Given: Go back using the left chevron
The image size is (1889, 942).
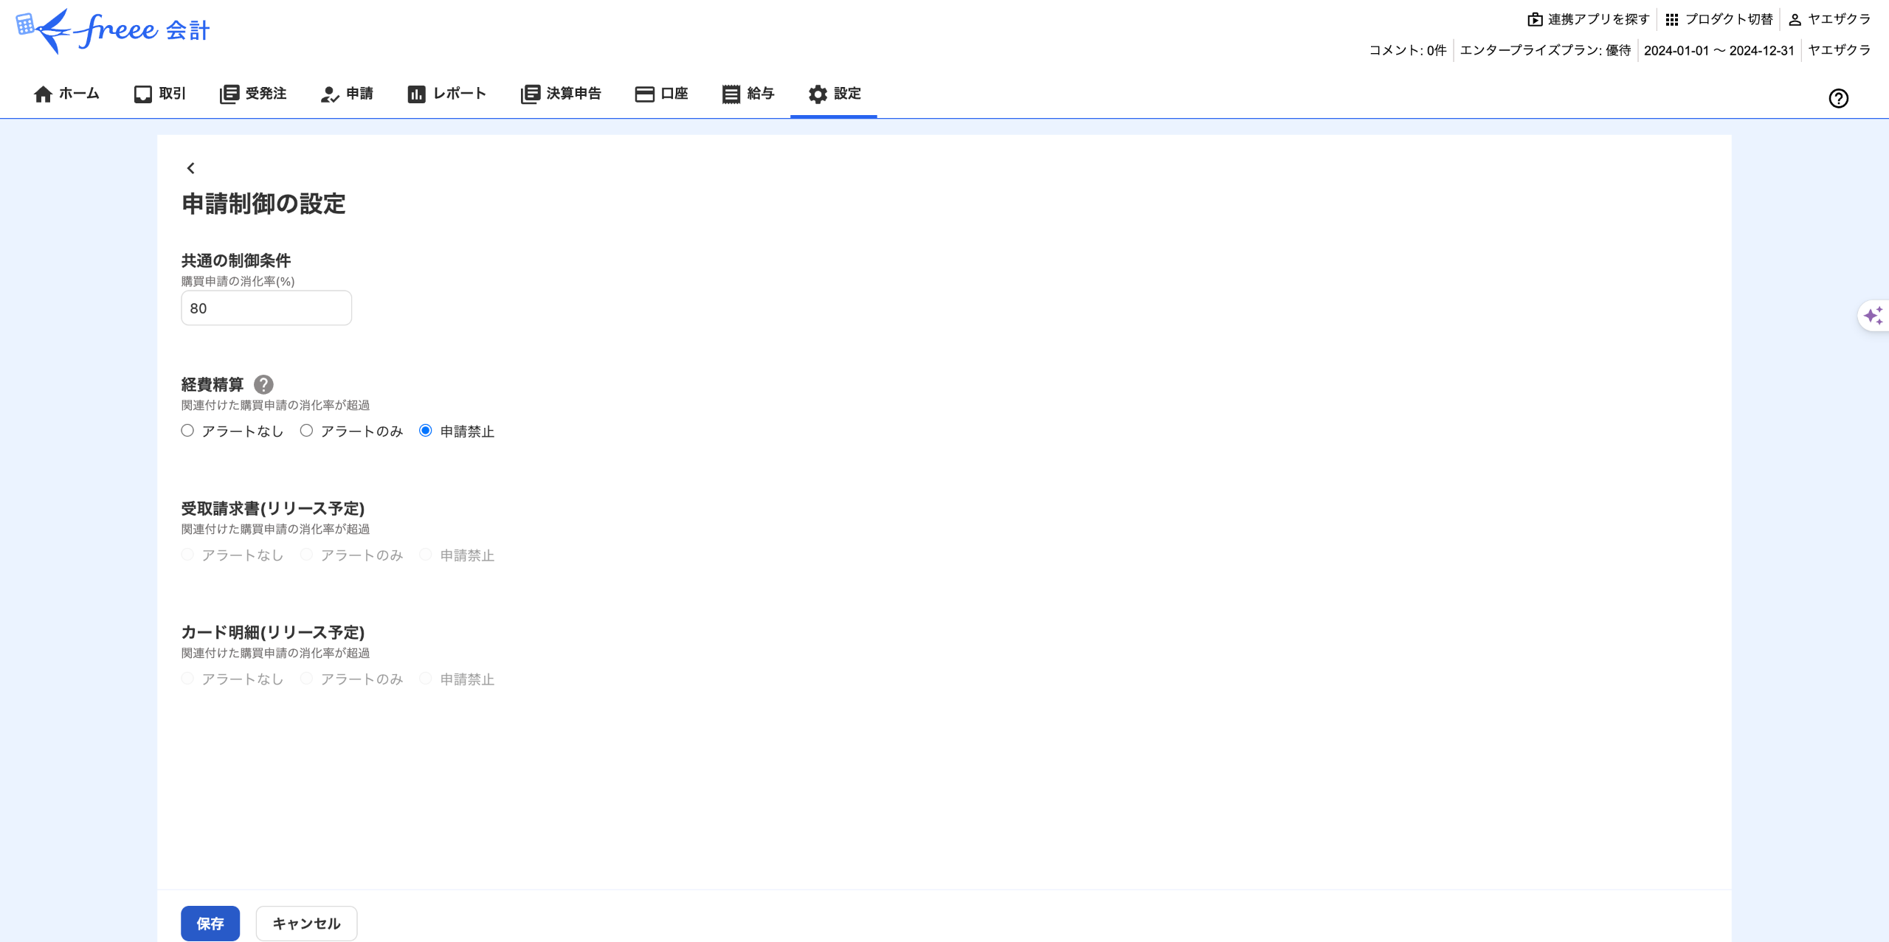Looking at the screenshot, I should tap(191, 168).
